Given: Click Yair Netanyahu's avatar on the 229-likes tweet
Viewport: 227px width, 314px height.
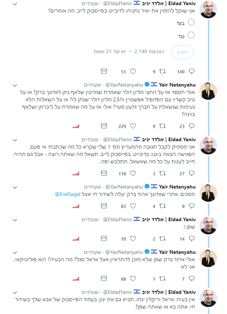Looking at the screenshot, I should tap(208, 91).
